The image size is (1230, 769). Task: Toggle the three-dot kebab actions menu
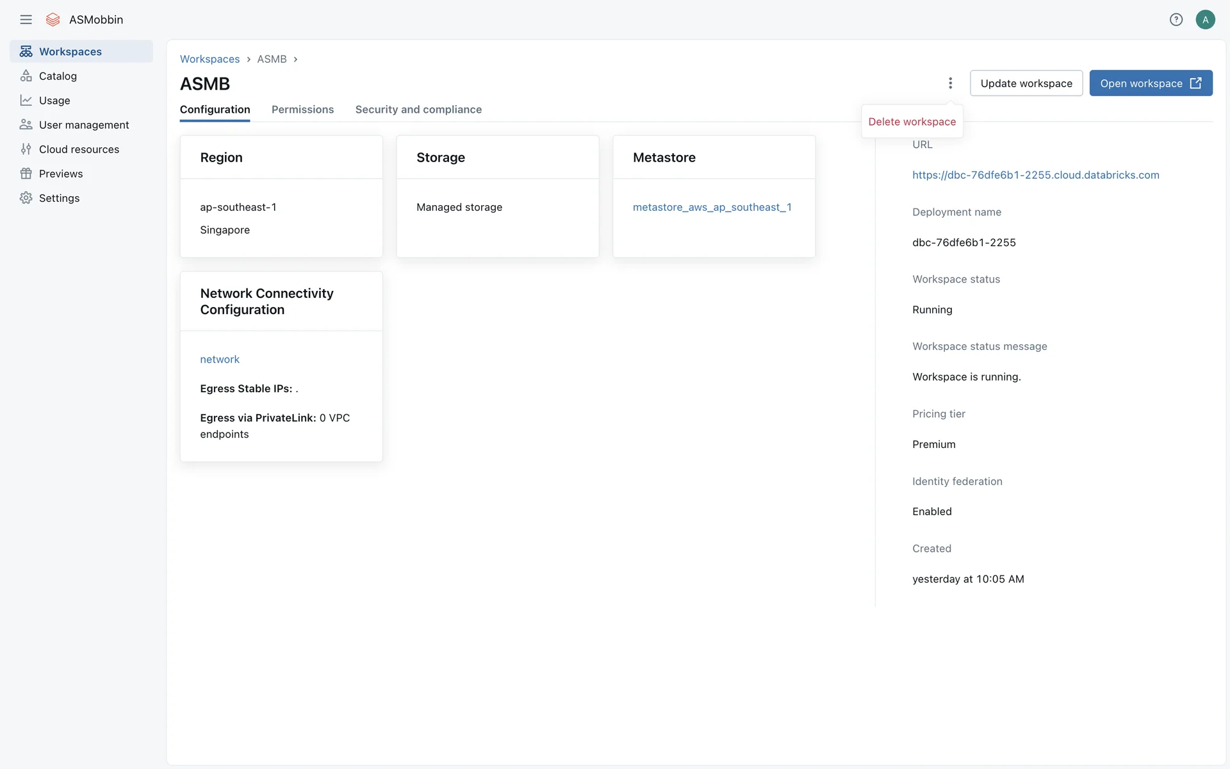tap(950, 83)
